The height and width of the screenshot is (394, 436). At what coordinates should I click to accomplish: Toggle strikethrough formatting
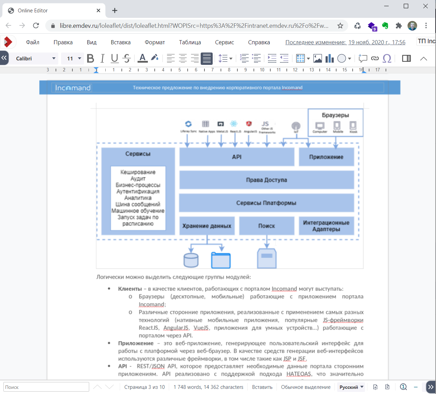point(127,58)
